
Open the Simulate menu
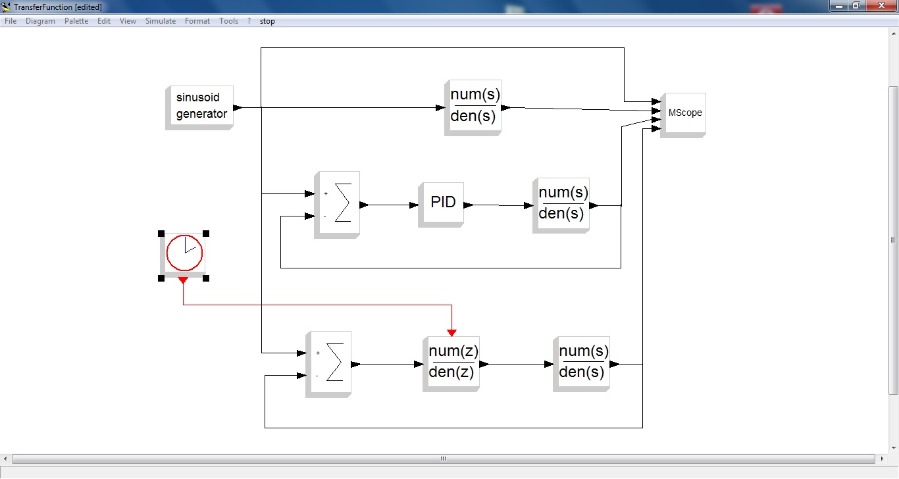pos(161,21)
